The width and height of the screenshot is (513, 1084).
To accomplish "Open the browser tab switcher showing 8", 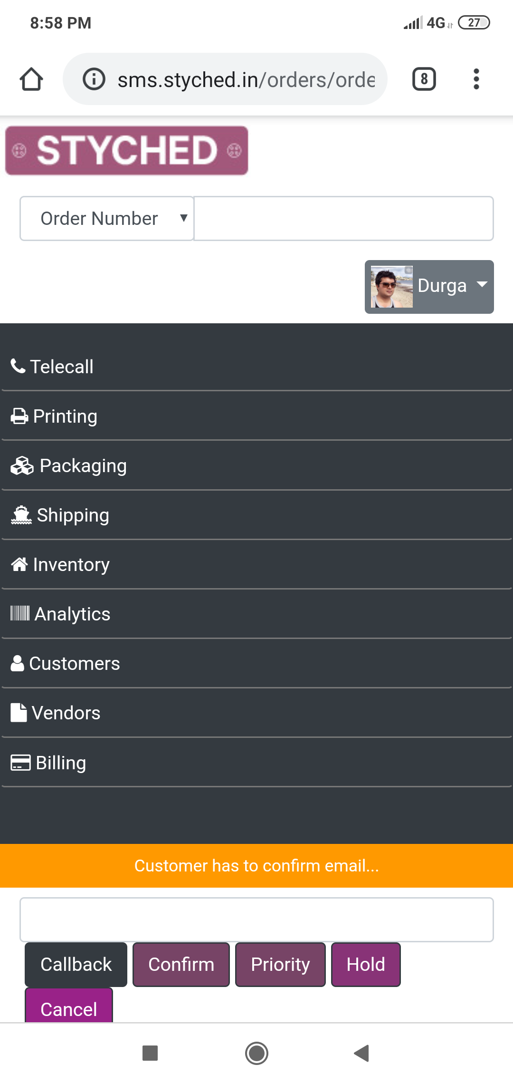I will (424, 79).
